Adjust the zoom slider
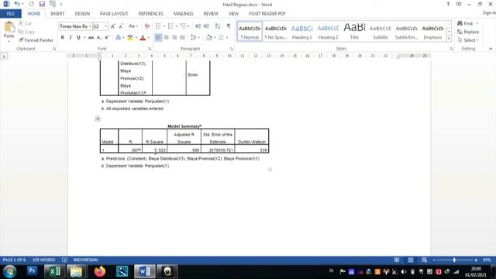The image size is (496, 279). tap(455, 260)
